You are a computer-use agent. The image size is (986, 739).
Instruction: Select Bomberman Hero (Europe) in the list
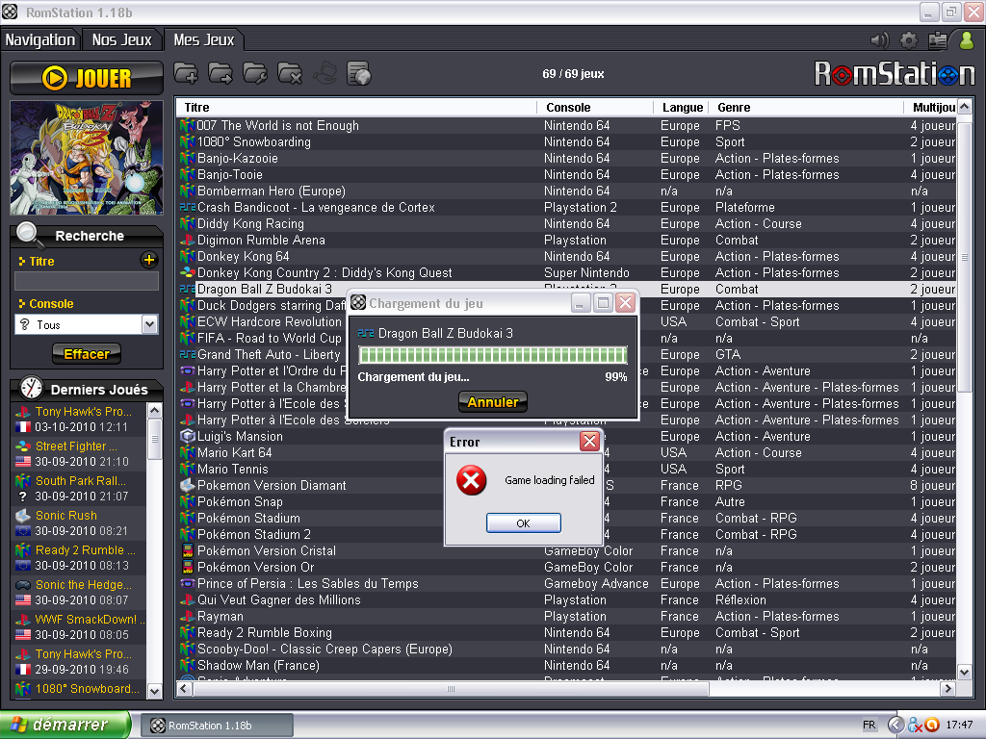point(566,191)
